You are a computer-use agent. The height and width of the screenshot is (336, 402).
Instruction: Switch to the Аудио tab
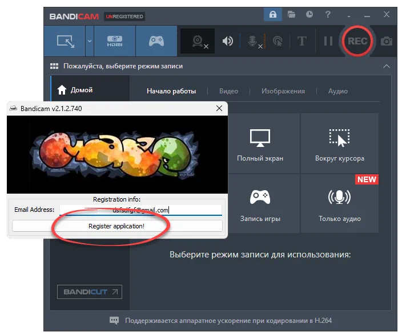click(338, 91)
